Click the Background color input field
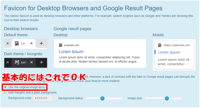200x108 pixels. (x=42, y=98)
